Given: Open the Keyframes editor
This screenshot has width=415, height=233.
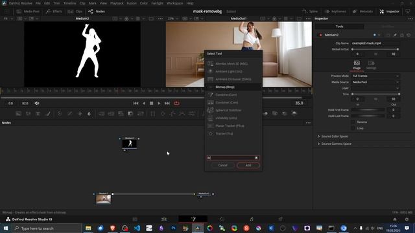Looking at the screenshot, I should coord(335,12).
